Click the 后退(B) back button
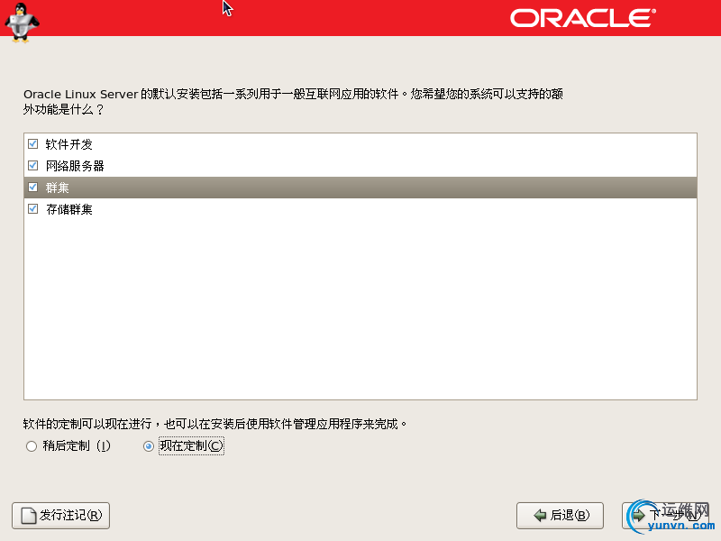 pos(560,516)
